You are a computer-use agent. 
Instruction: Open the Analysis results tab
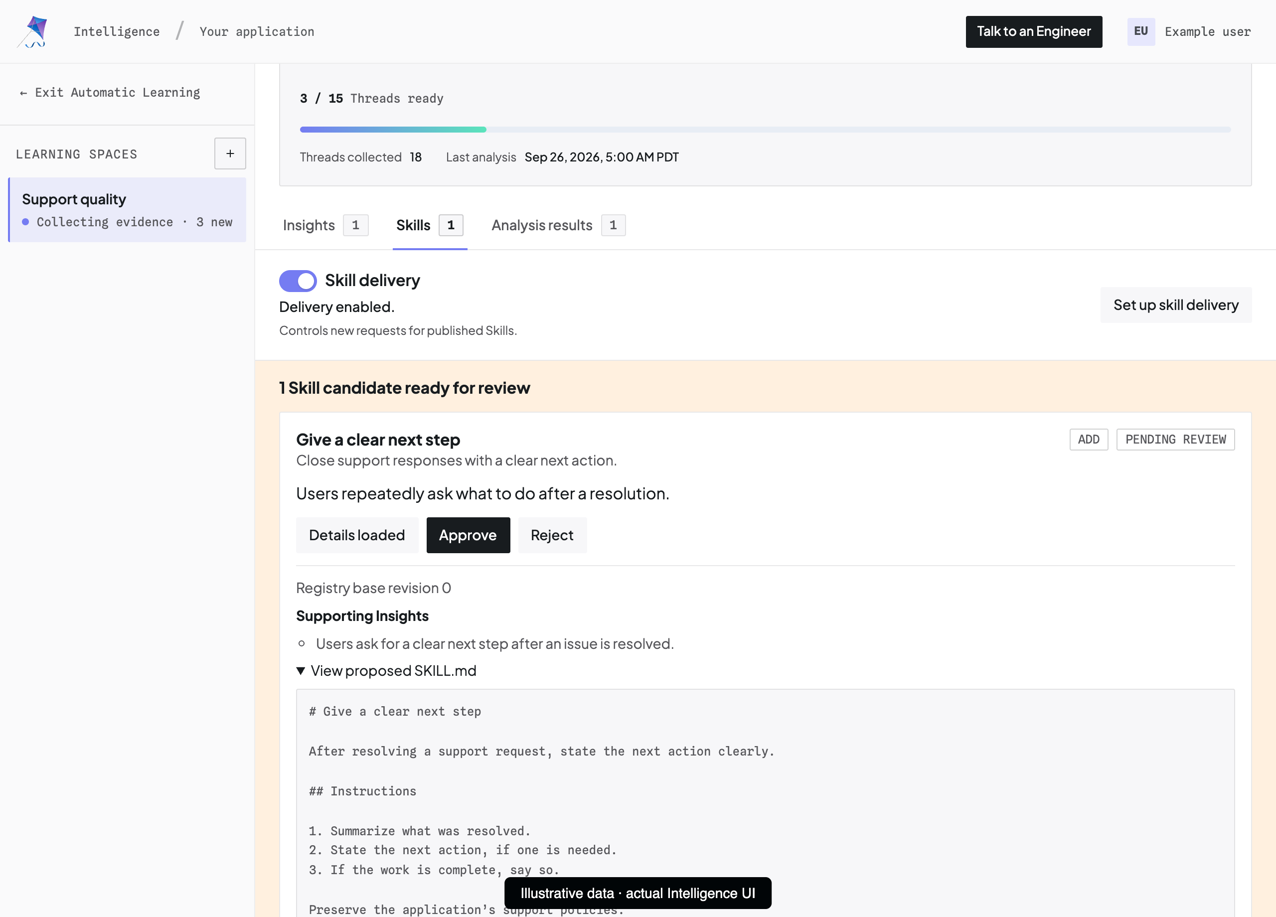[558, 225]
